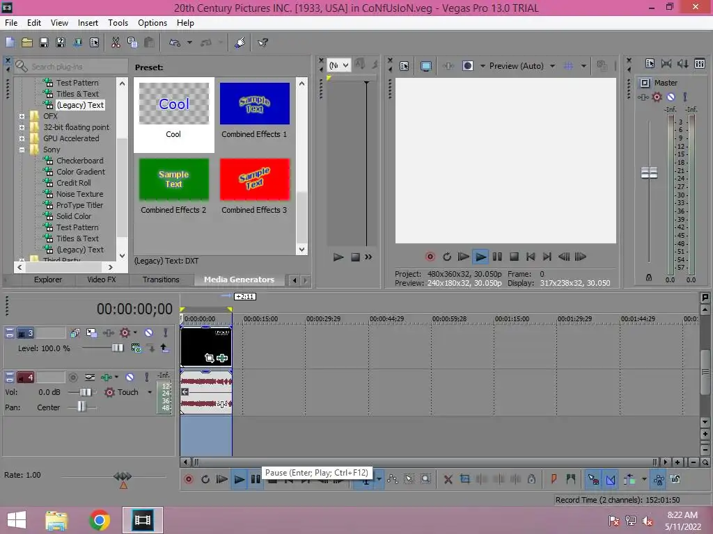The width and height of the screenshot is (713, 534).
Task: Click Track FX icon on audio track 4
Action: [x=106, y=378]
